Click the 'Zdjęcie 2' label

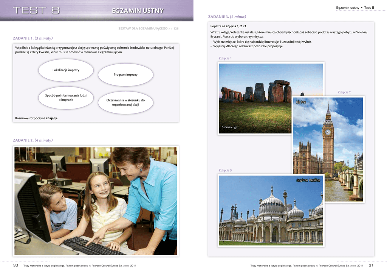pos(344,92)
